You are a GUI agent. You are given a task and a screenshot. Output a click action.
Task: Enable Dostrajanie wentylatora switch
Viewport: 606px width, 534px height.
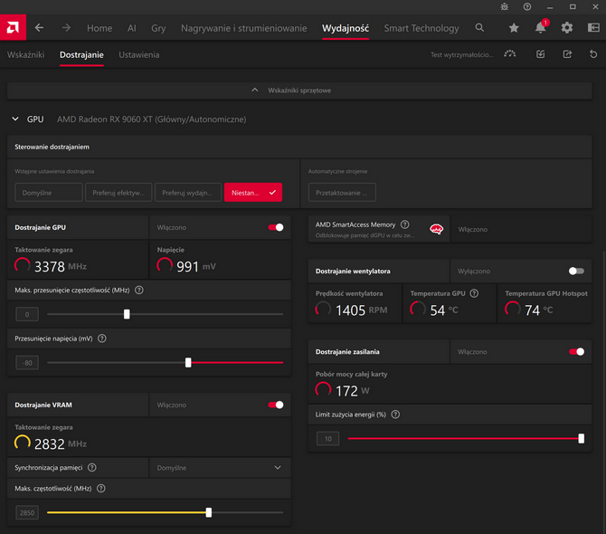[576, 271]
